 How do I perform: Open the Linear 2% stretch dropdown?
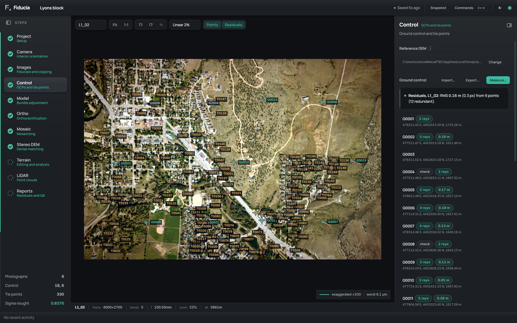click(x=185, y=25)
